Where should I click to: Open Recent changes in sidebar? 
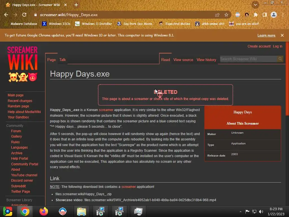click(20, 101)
